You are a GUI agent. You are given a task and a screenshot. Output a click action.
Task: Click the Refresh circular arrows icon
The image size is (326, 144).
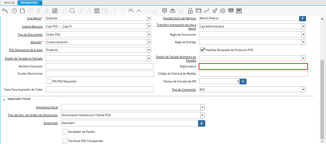tap(64, 11)
